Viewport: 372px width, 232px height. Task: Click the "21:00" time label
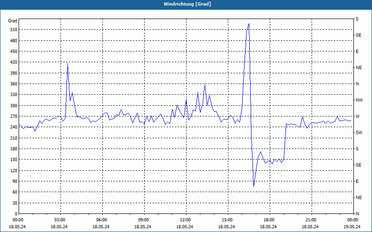point(312,220)
